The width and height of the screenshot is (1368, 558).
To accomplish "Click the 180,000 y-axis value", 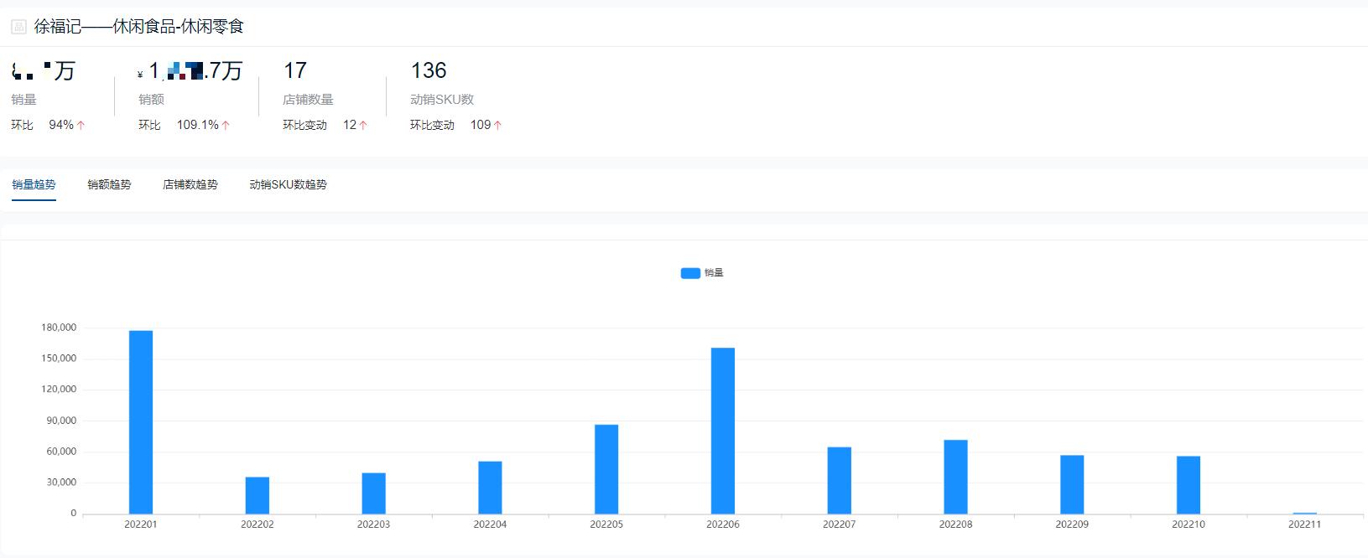I will tap(59, 328).
